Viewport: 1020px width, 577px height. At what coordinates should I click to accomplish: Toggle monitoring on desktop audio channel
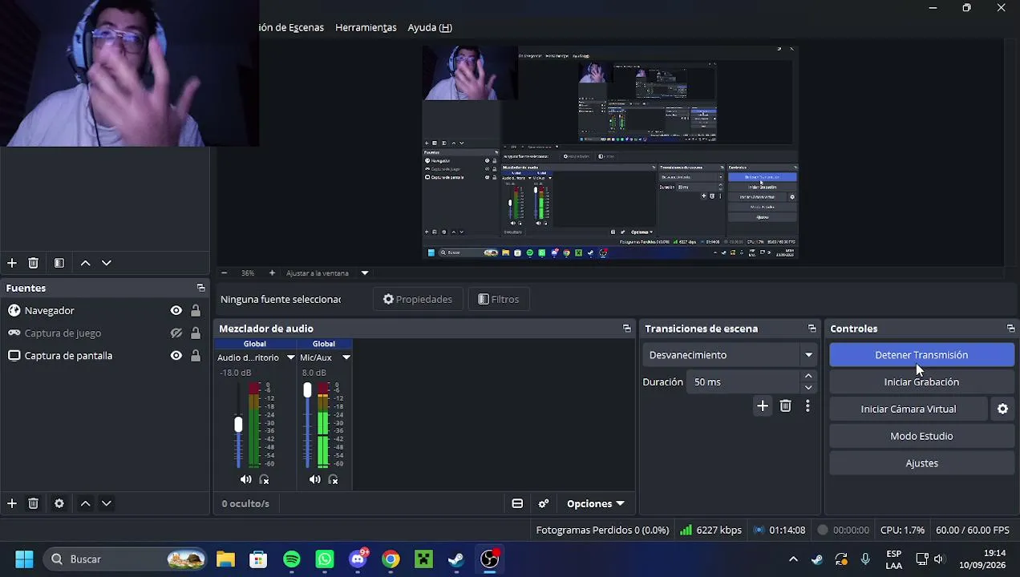264,479
